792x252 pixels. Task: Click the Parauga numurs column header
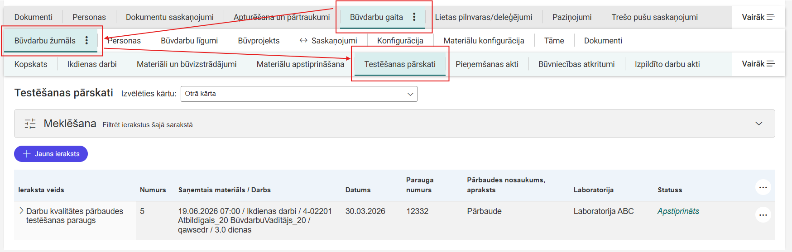[x=420, y=185]
